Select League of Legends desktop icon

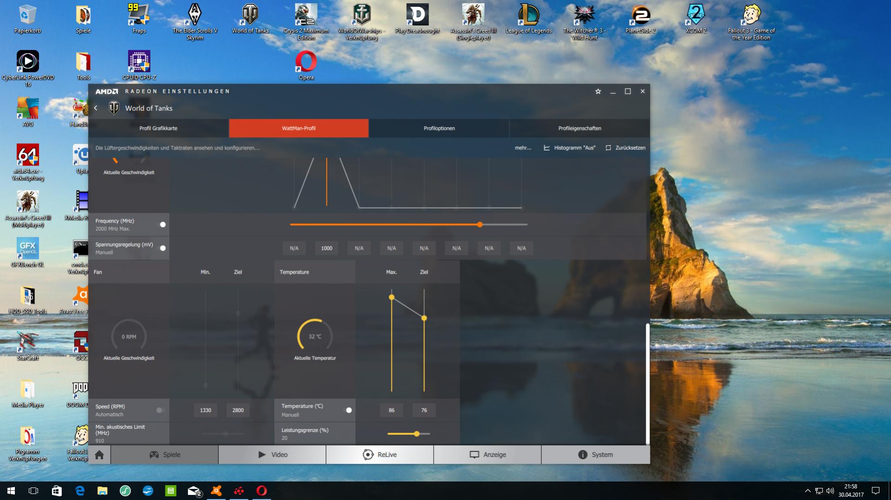[528, 19]
